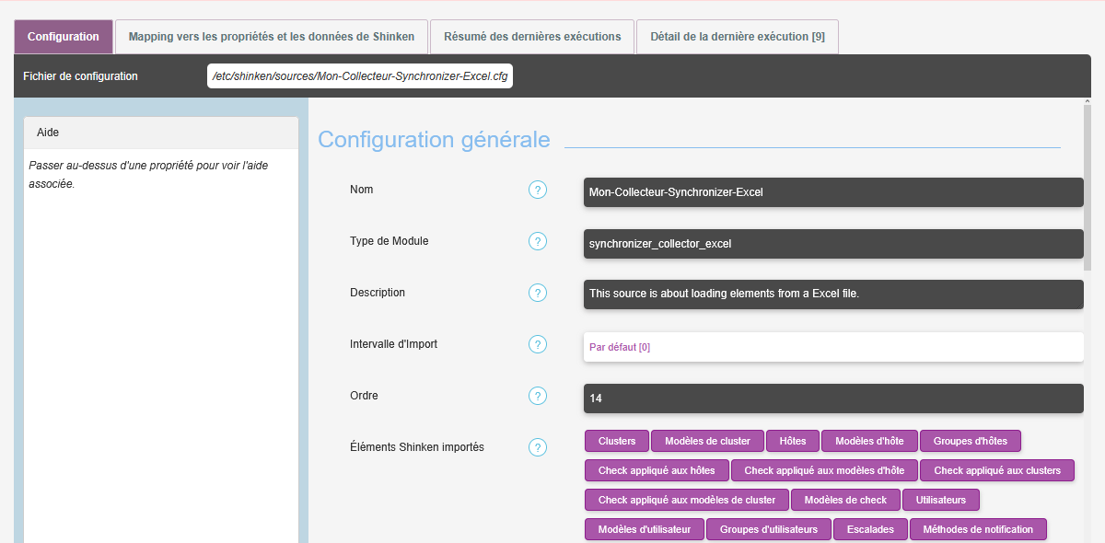This screenshot has height=543, width=1105.
Task: Toggle the Hôtes imported element tag
Action: pyautogui.click(x=792, y=441)
